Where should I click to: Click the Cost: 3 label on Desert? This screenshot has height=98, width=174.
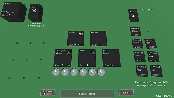point(84,65)
